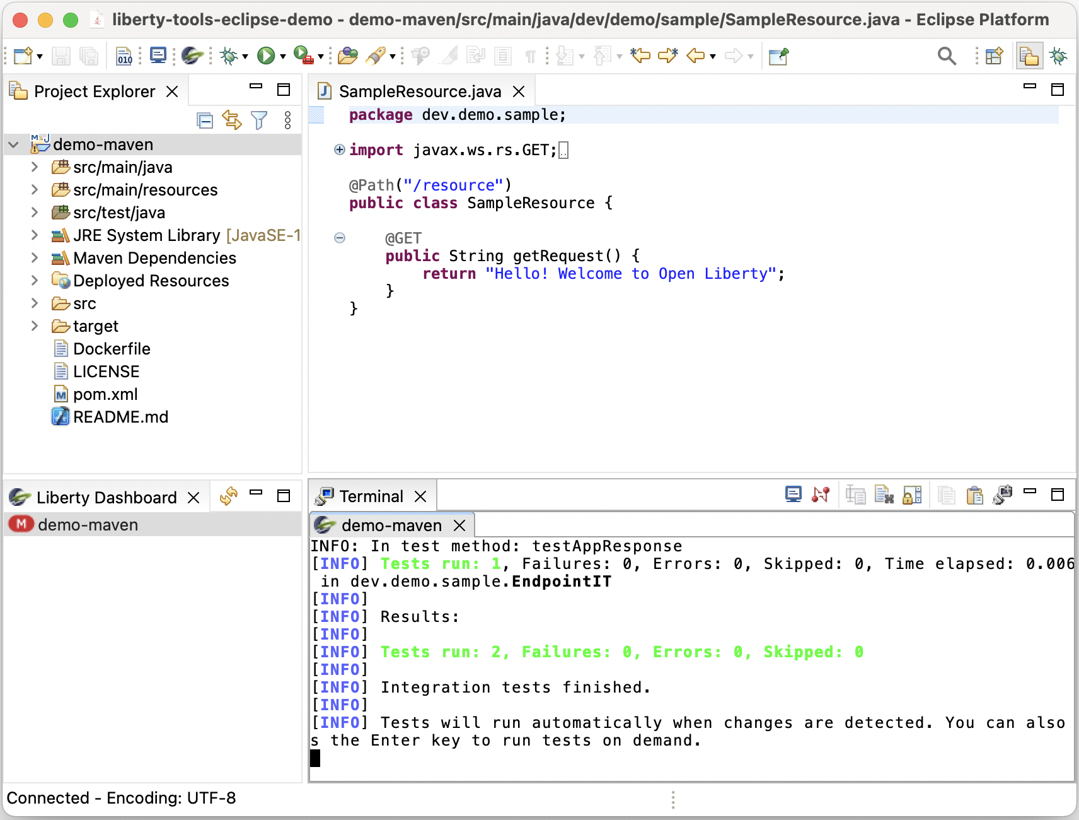Click the binary 010 toolbar icon
The image size is (1079, 820).
125,56
